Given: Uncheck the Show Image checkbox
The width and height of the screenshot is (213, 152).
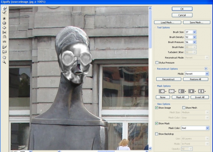Looking at the screenshot, I should 157,108.
